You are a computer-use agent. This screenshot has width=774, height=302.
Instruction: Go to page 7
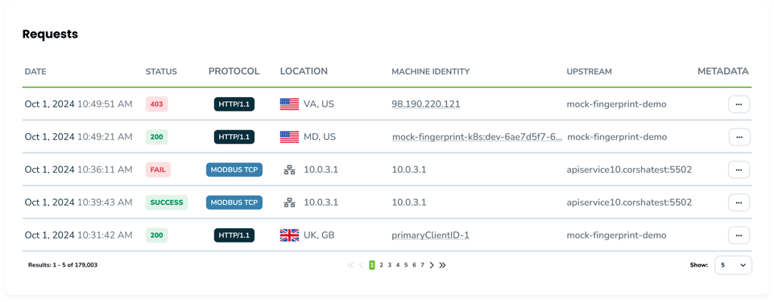click(422, 265)
